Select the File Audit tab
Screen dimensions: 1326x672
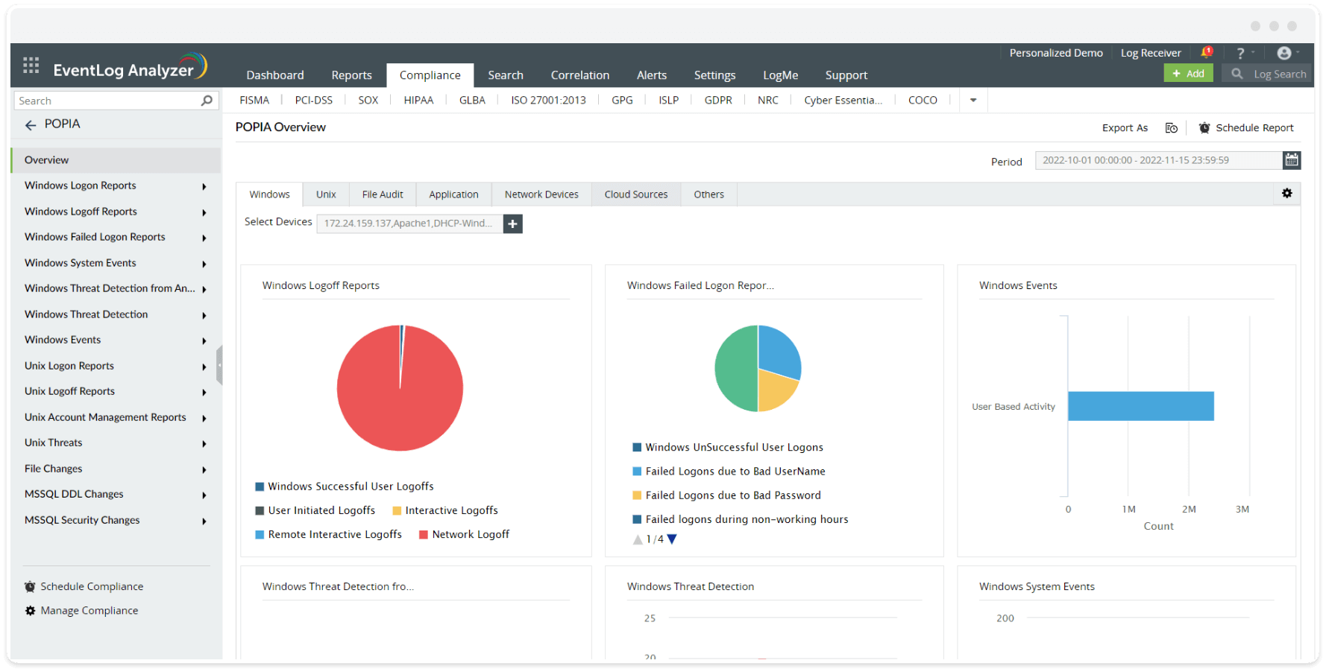coord(383,194)
